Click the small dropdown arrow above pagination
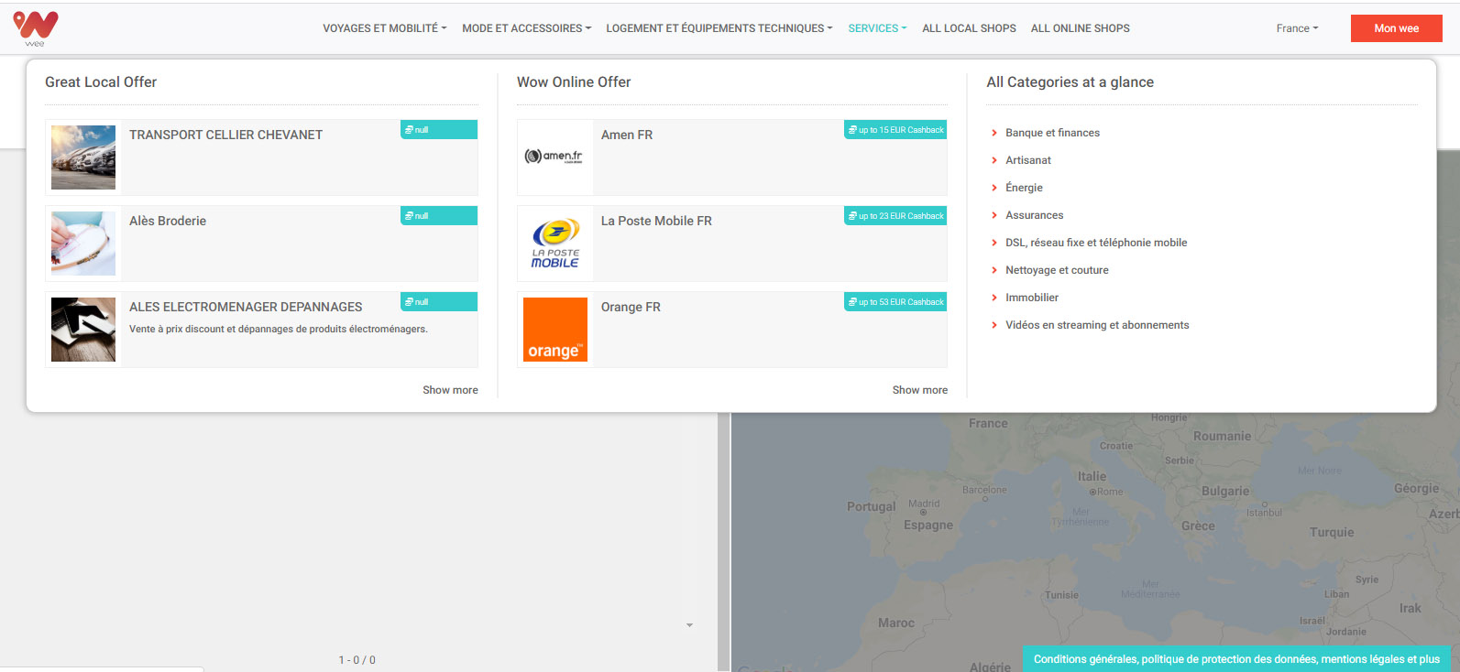Viewport: 1460px width, 672px height. tap(689, 625)
